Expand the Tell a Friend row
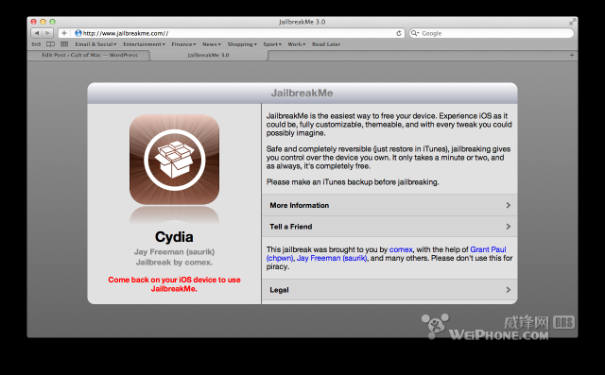 pyautogui.click(x=389, y=227)
